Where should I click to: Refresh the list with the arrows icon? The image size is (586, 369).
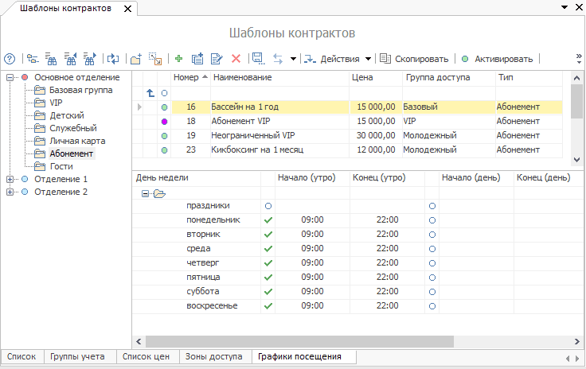click(113, 59)
